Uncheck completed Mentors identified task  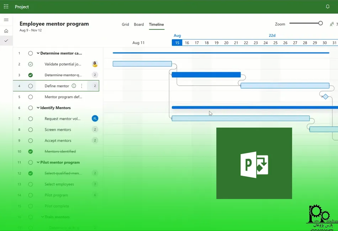[31, 151]
